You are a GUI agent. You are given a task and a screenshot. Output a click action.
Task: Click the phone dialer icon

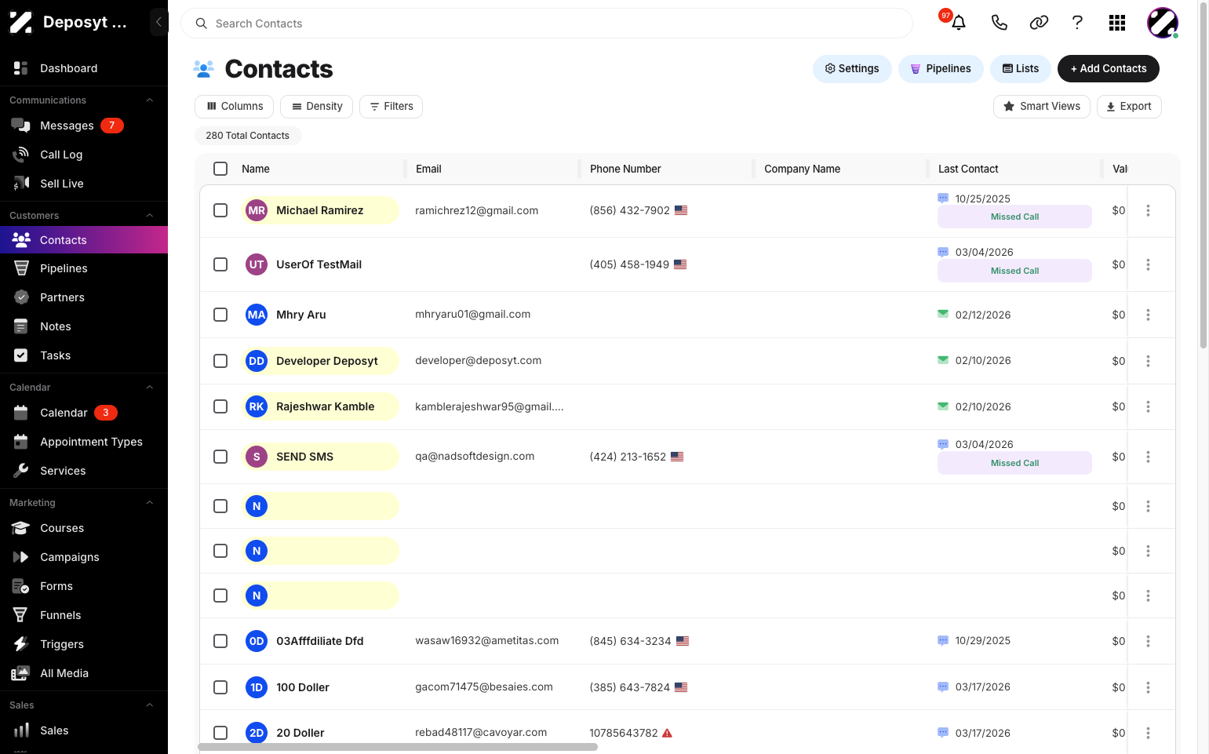click(x=999, y=23)
